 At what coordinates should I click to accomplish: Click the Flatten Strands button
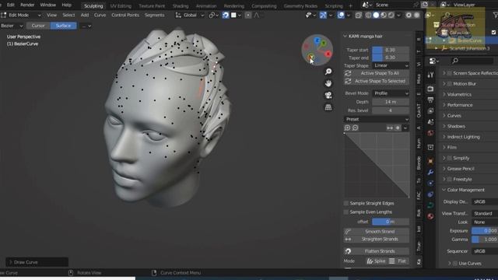(x=377, y=251)
